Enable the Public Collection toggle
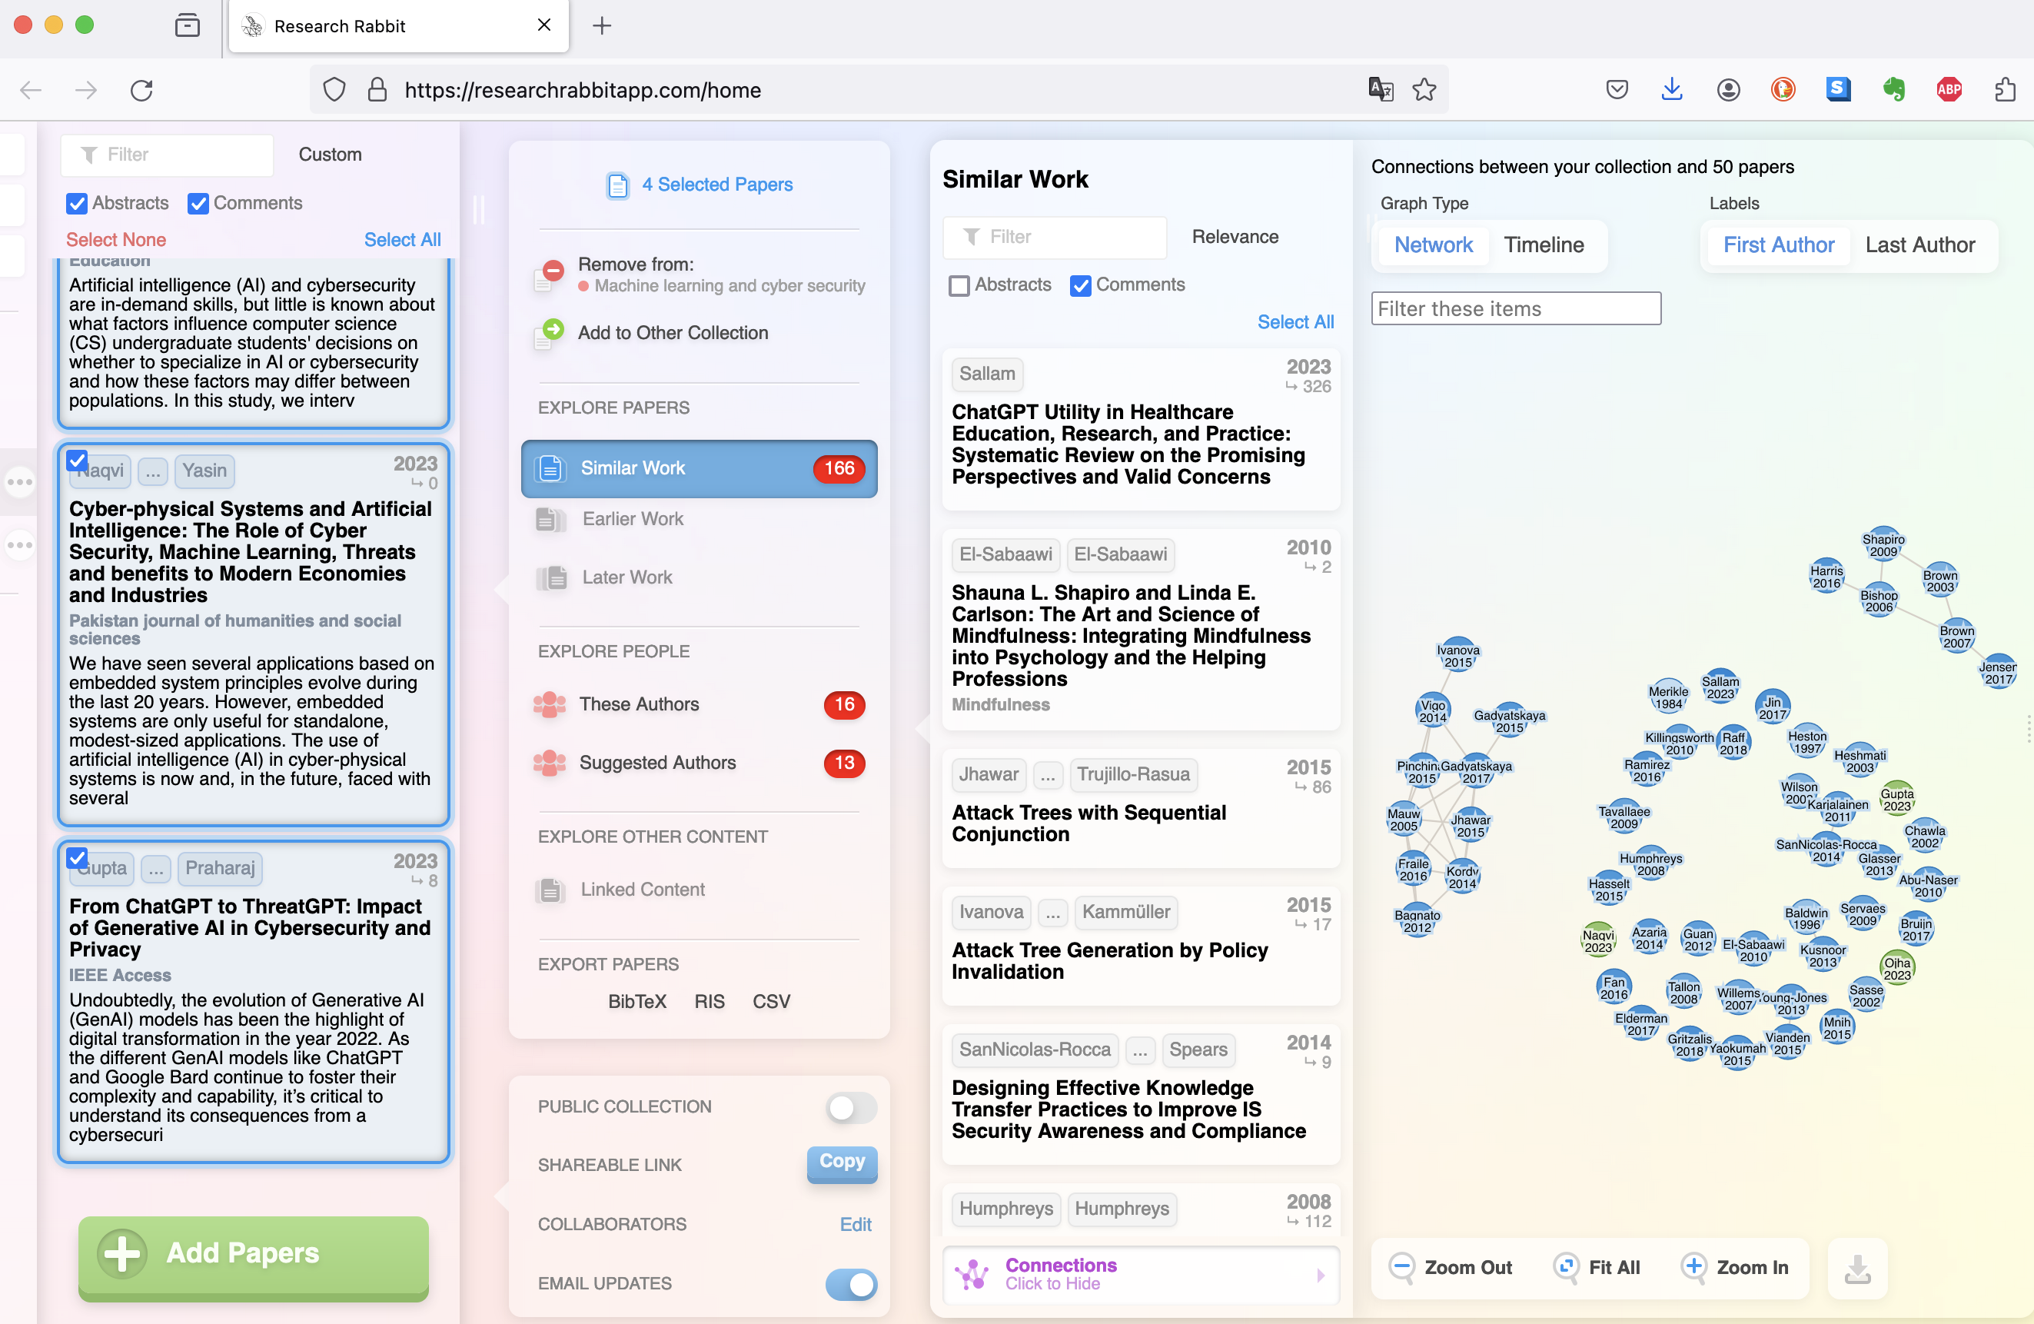 [x=849, y=1109]
